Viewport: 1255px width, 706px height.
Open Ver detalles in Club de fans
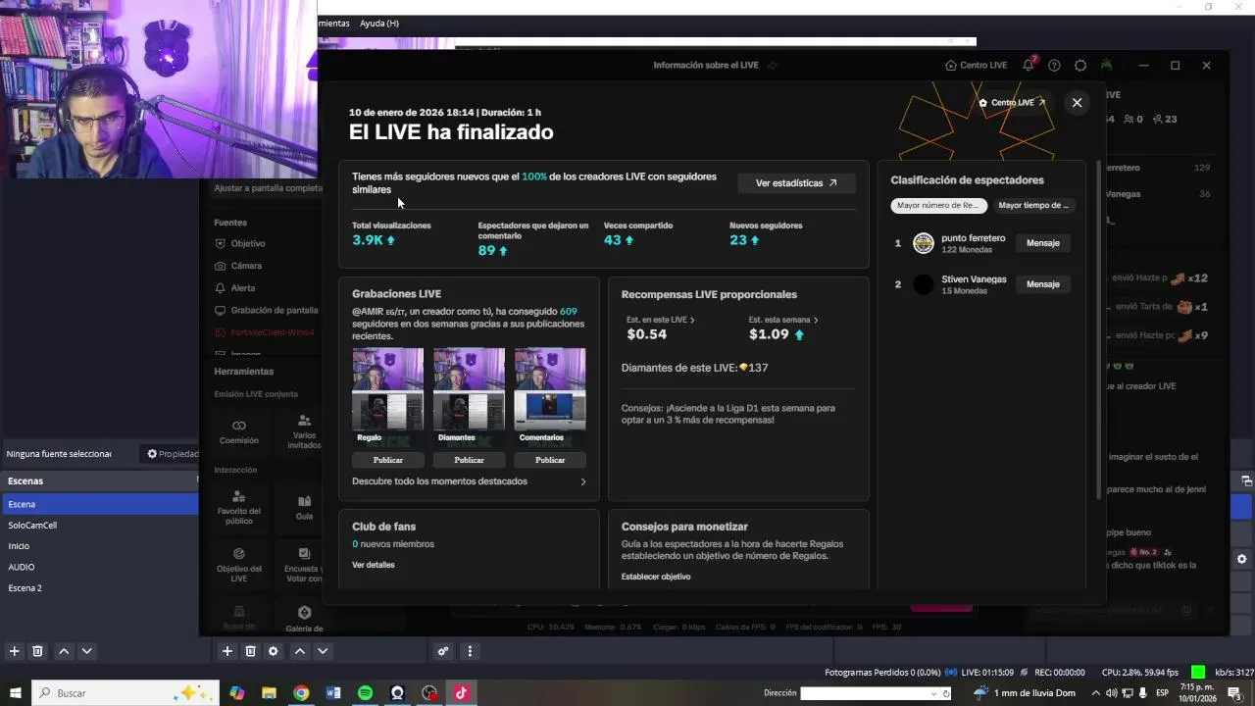(374, 565)
